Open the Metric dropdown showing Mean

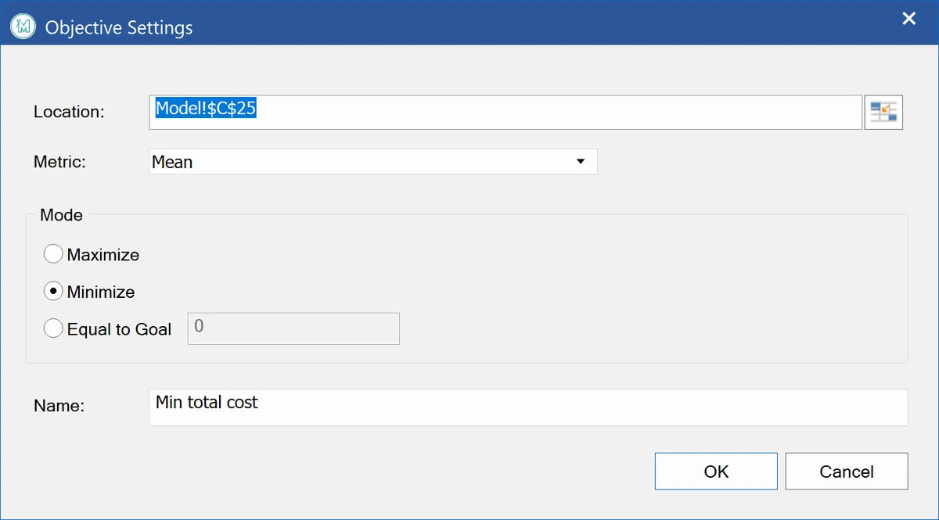point(373,162)
